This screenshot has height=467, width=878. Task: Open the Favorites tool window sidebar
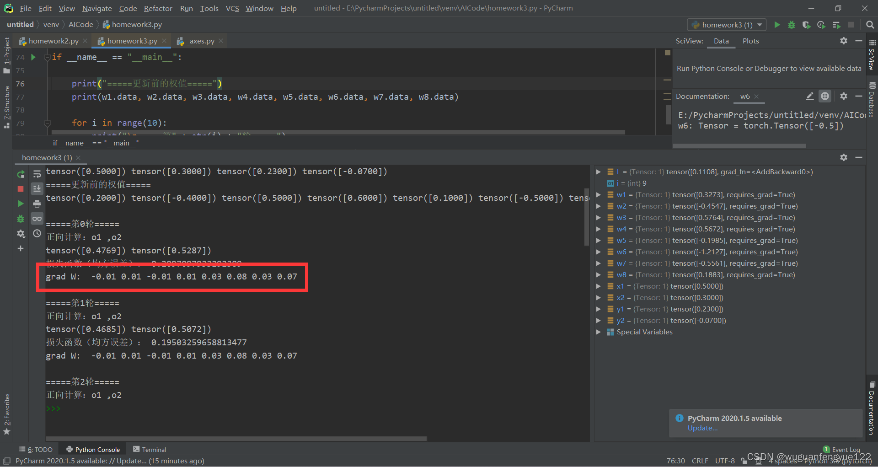point(6,413)
